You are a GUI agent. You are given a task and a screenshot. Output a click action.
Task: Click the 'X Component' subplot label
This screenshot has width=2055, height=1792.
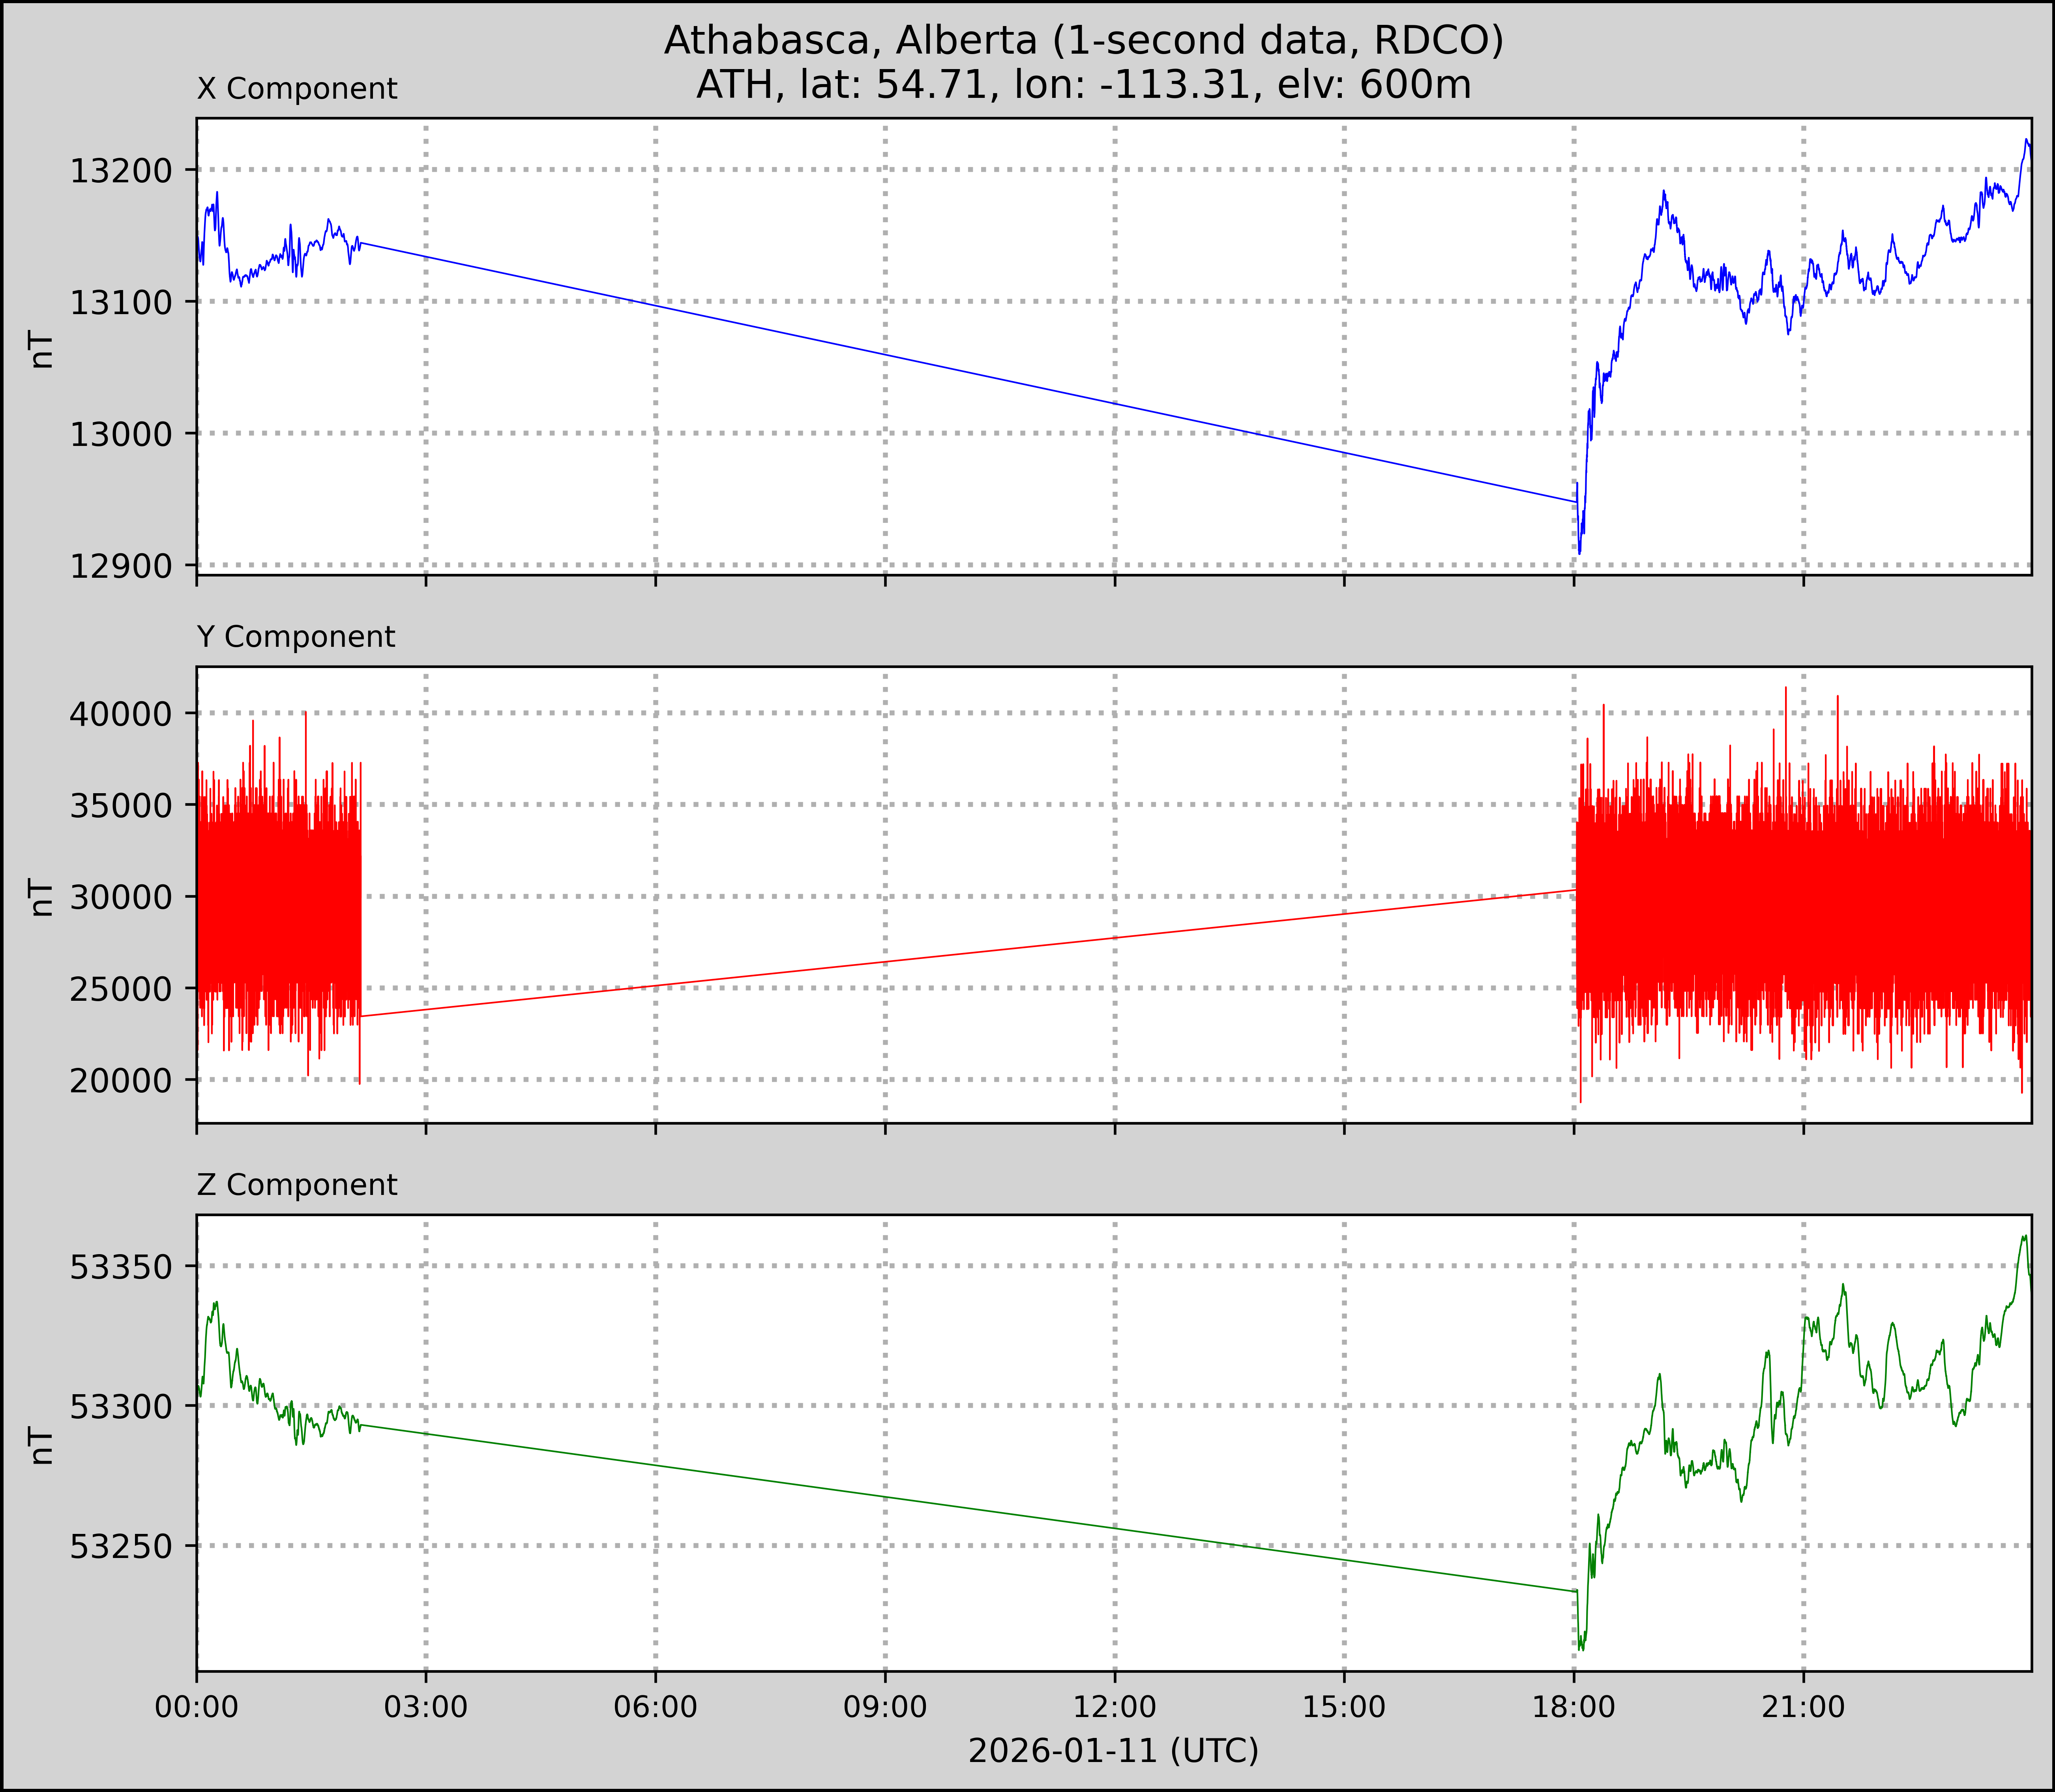pos(297,89)
